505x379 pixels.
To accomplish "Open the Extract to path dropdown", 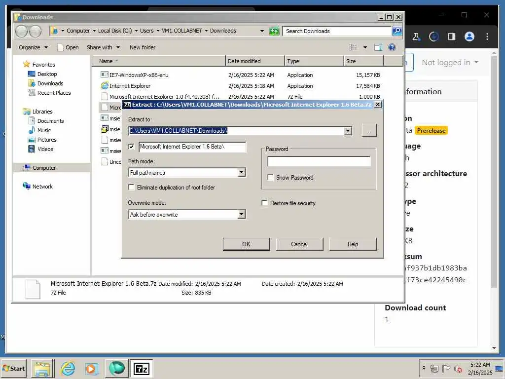I will click(x=348, y=131).
